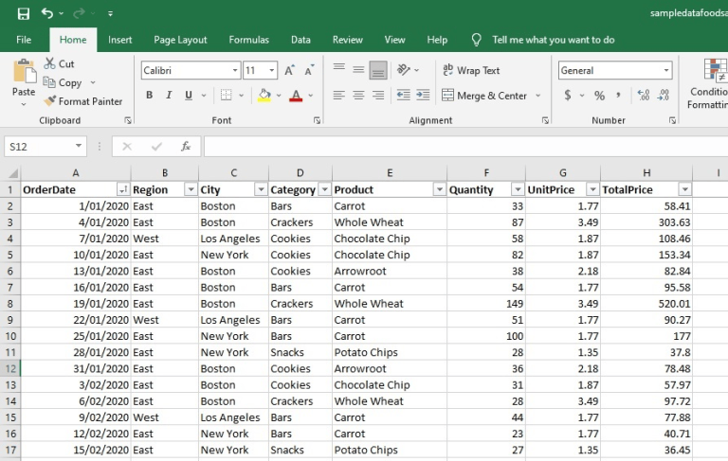Image resolution: width=728 pixels, height=461 pixels.
Task: Toggle bottom align in the ribbon
Action: click(378, 70)
